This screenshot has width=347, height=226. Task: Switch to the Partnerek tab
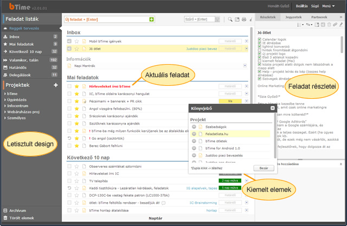tap(319, 17)
